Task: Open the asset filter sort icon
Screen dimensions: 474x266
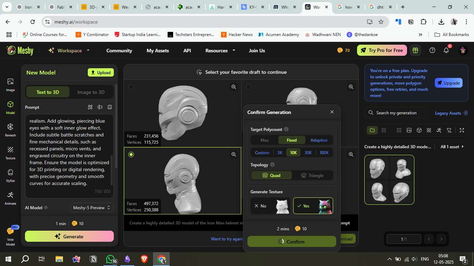Action: pos(449,130)
